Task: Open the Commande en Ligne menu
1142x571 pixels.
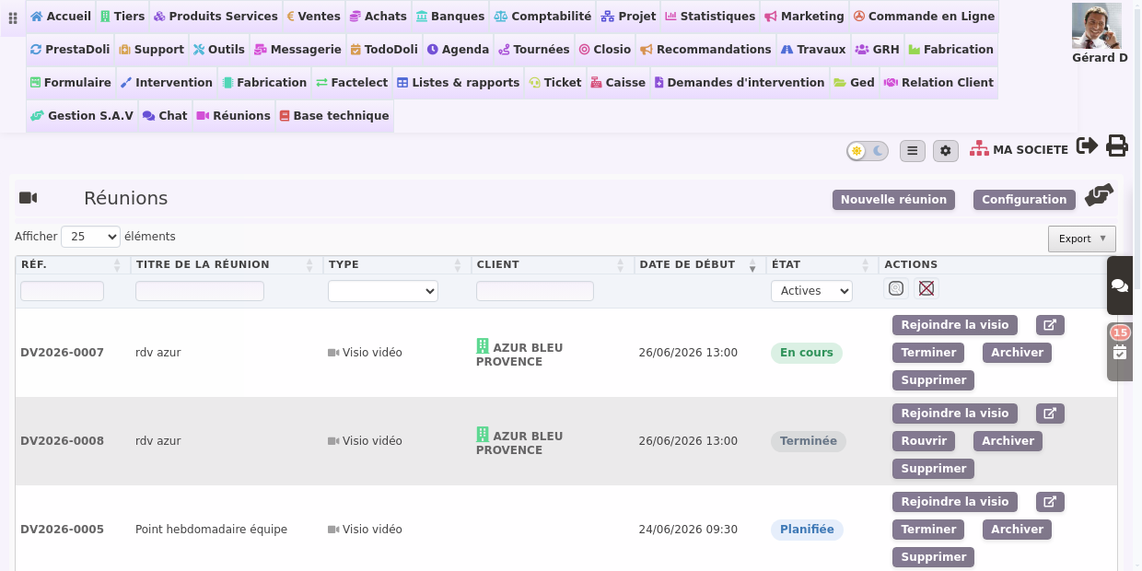Action: (924, 17)
